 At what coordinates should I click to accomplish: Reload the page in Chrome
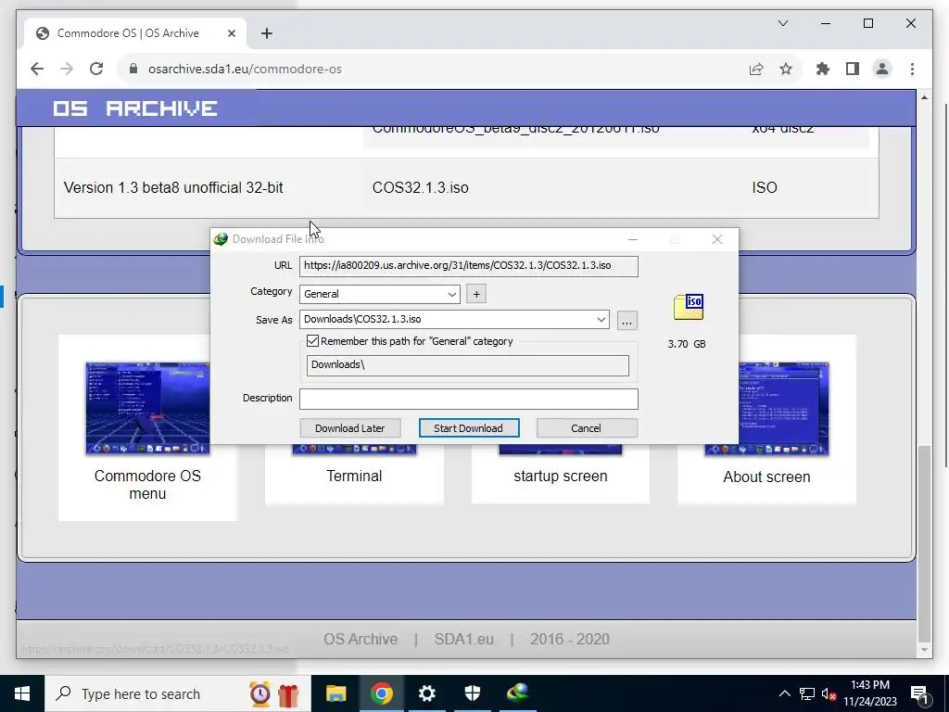[96, 69]
